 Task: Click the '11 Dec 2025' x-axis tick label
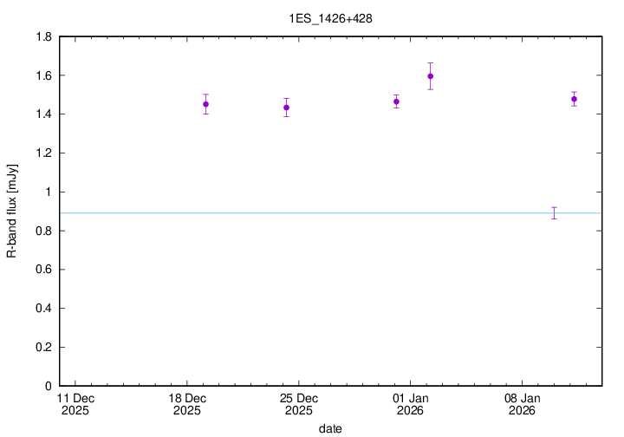[x=75, y=403]
